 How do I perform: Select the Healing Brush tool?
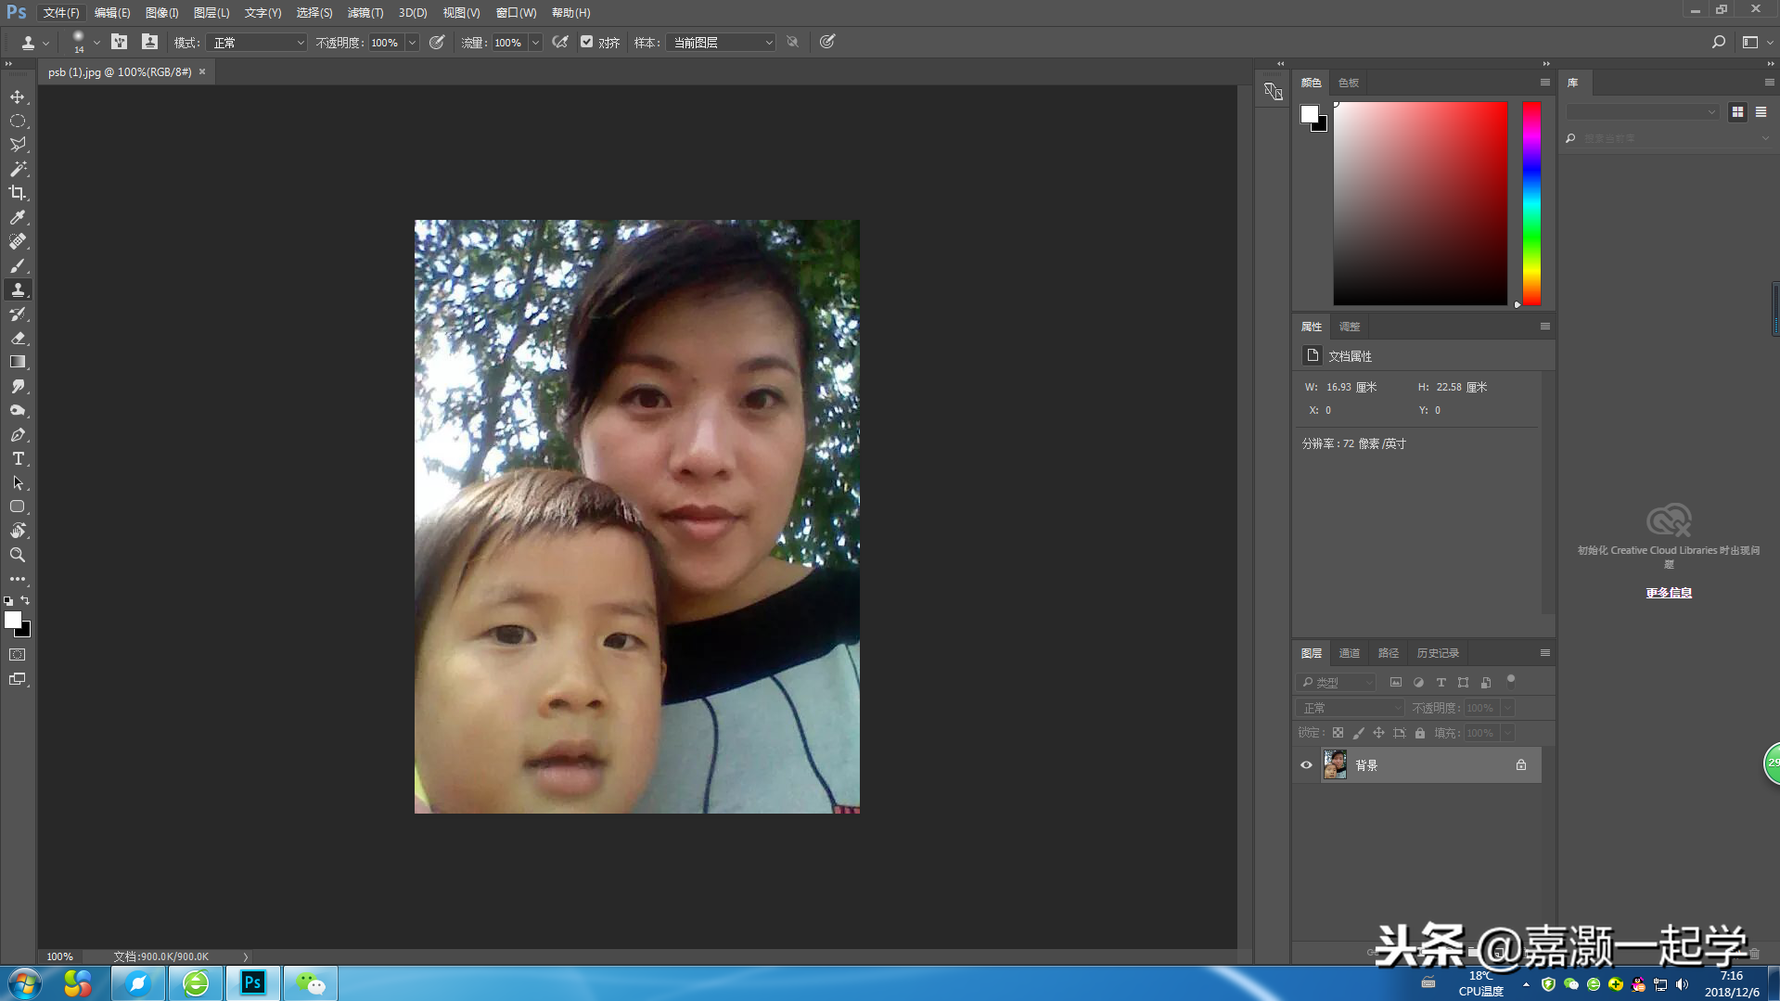coord(18,241)
